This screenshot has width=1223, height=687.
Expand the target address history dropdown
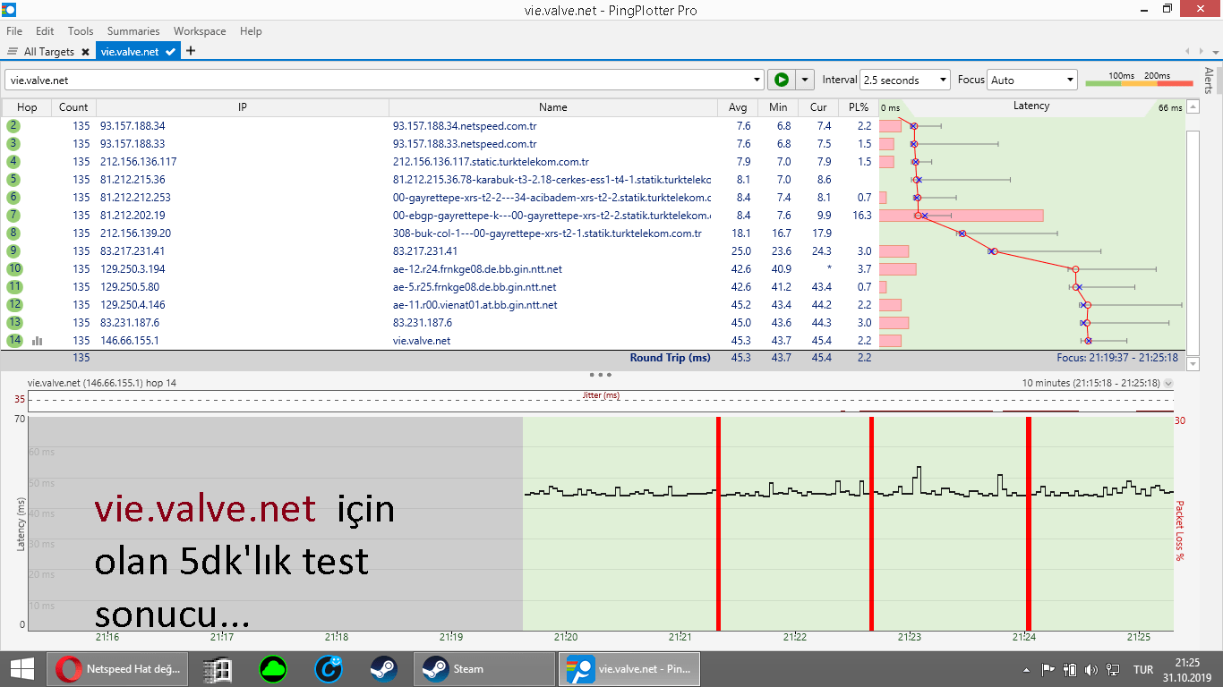(x=757, y=80)
